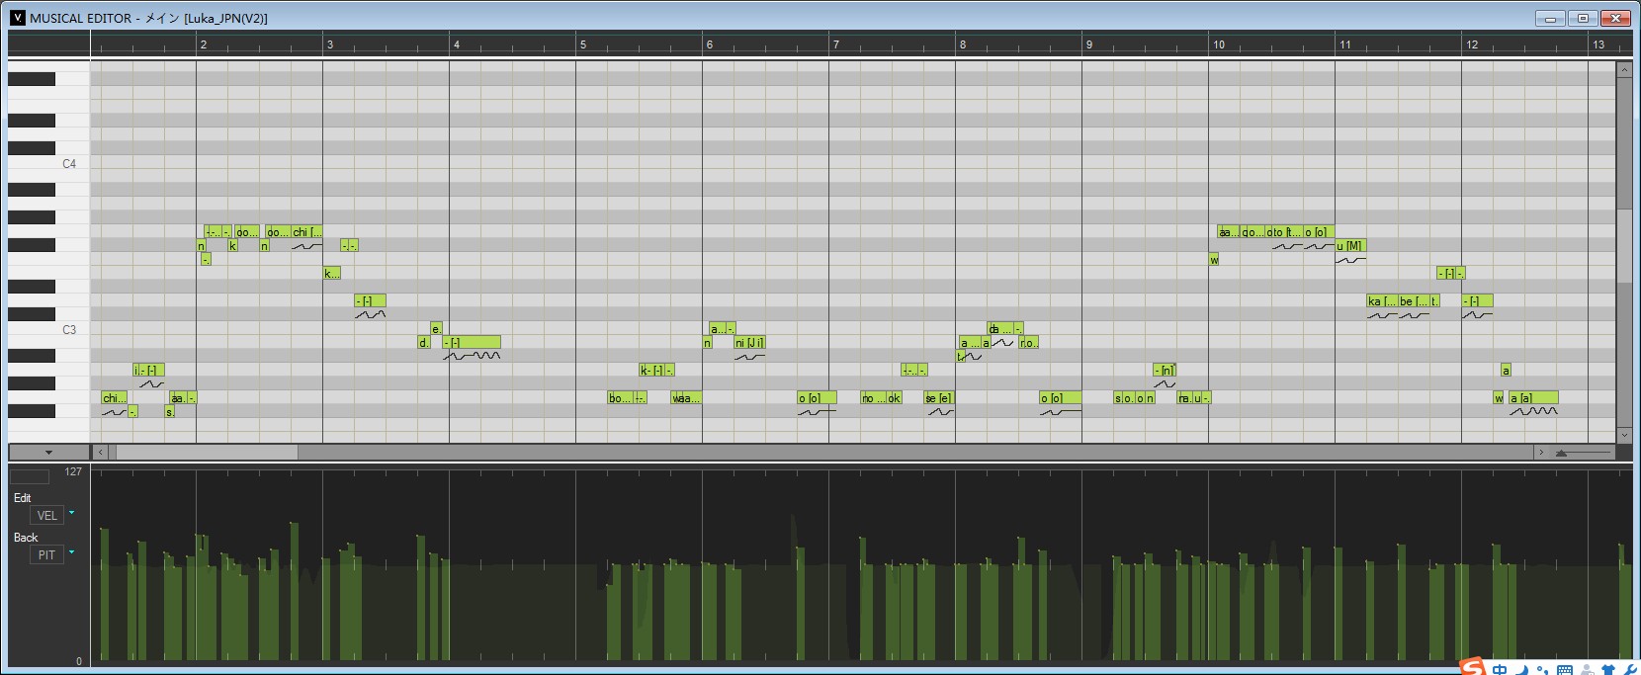Click the C4 key on the piano keyboard
The image size is (1641, 675).
point(49,163)
